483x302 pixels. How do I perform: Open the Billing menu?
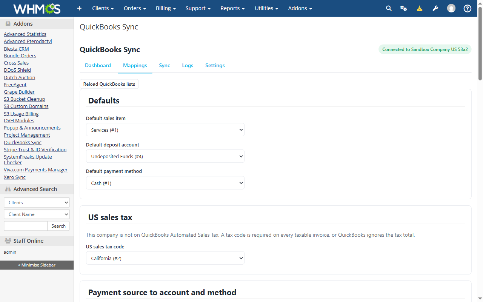click(166, 8)
